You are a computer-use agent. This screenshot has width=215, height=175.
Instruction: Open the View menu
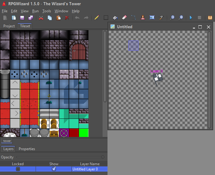click(25, 11)
